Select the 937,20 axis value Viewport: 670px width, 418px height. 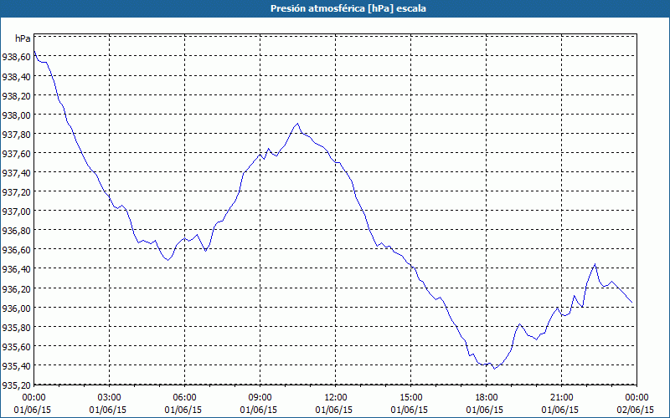tap(16, 192)
